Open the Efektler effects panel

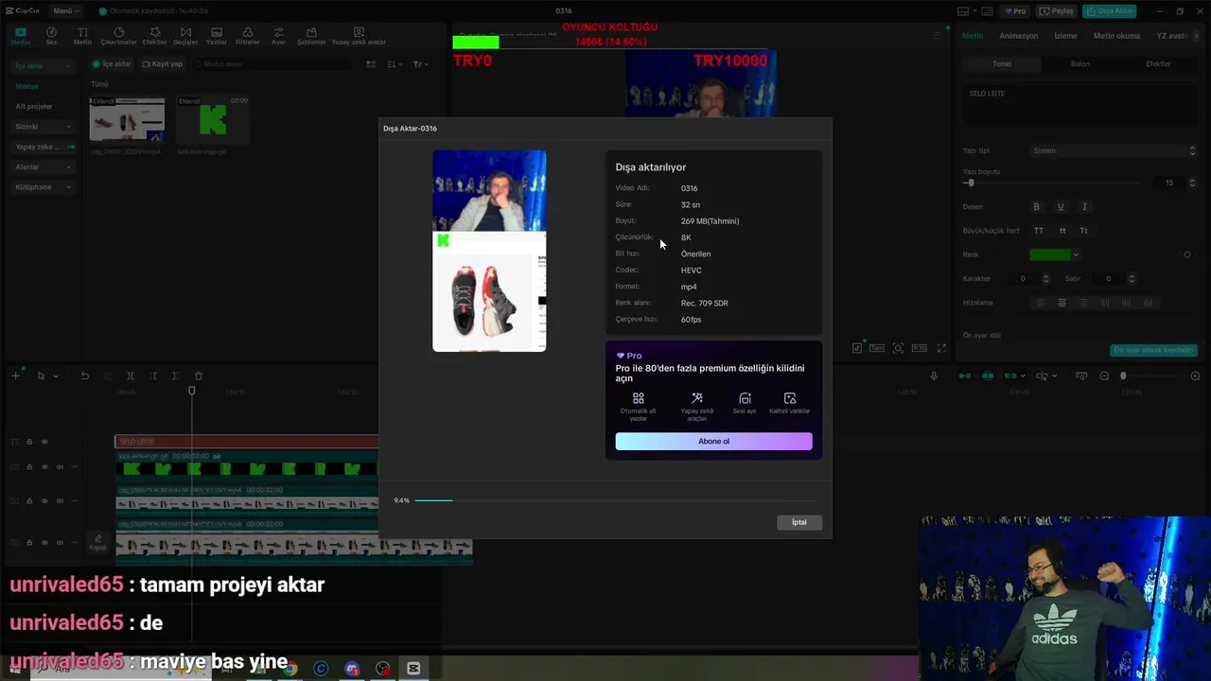154,36
